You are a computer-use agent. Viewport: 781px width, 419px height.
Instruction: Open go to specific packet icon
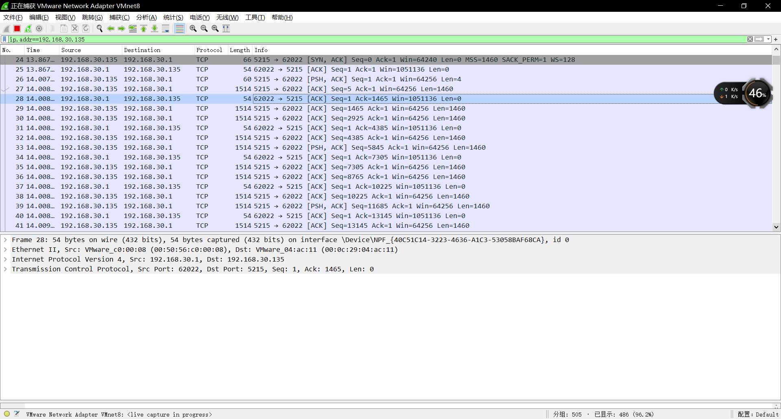133,28
